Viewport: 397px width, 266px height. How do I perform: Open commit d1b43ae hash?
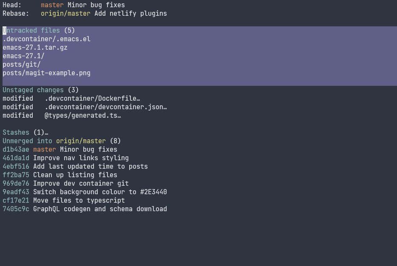[16, 150]
